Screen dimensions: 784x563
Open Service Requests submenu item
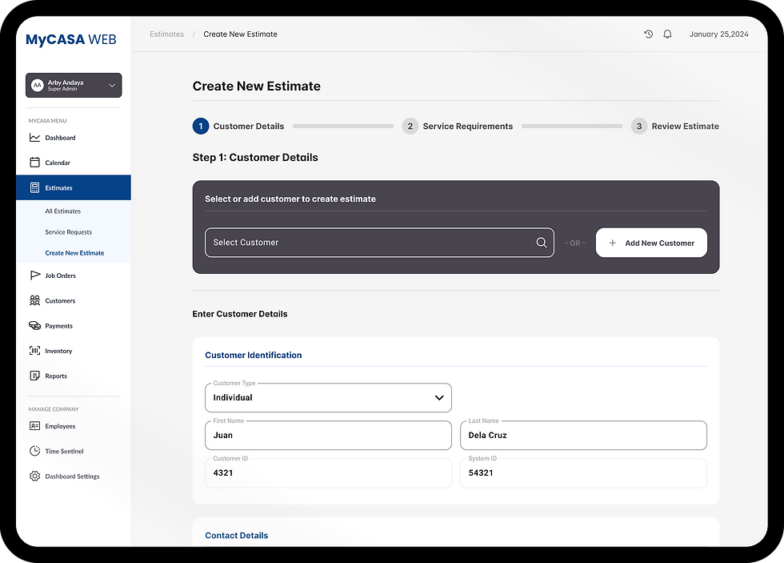coord(69,232)
